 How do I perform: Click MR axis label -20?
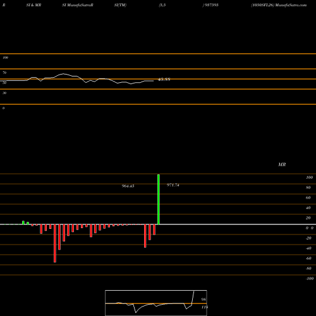(x=308, y=238)
